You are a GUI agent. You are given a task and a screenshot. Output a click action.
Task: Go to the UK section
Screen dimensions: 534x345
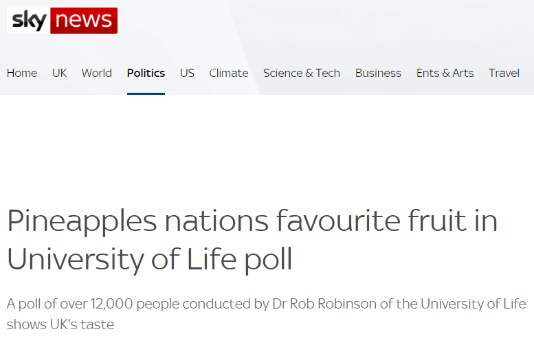[x=59, y=73]
